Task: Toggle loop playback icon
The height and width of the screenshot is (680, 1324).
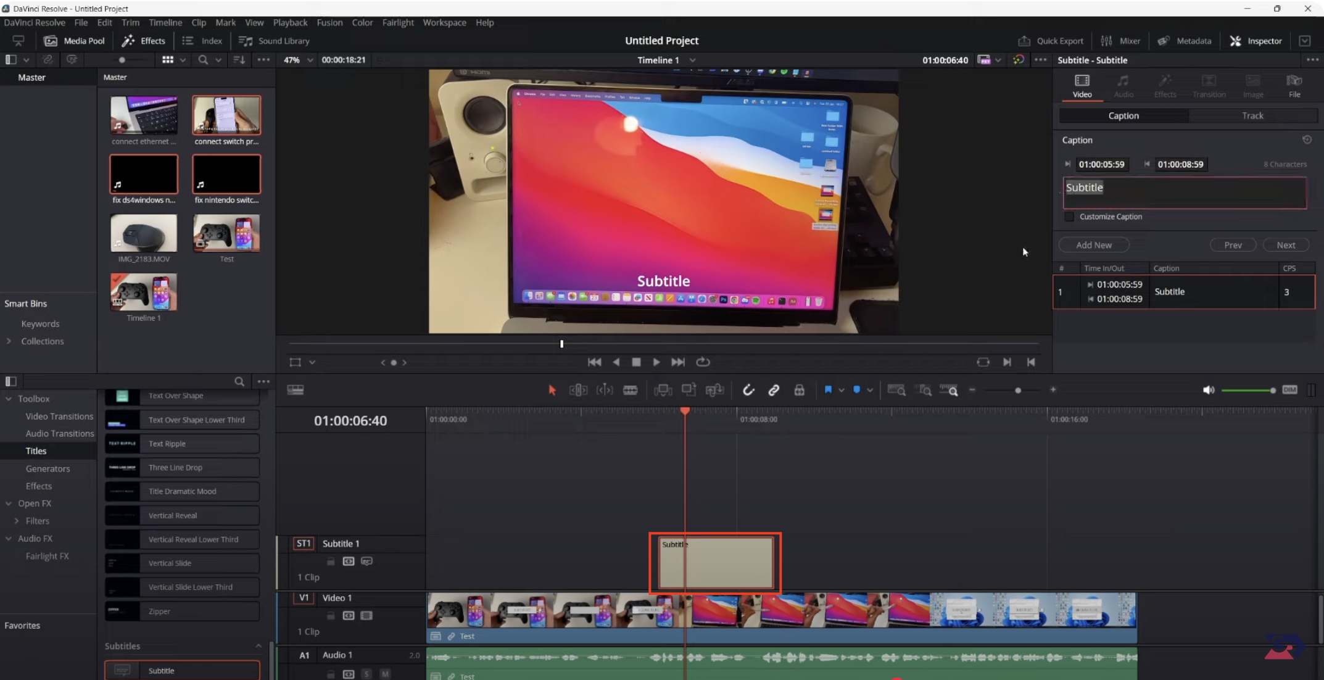Action: tap(703, 362)
